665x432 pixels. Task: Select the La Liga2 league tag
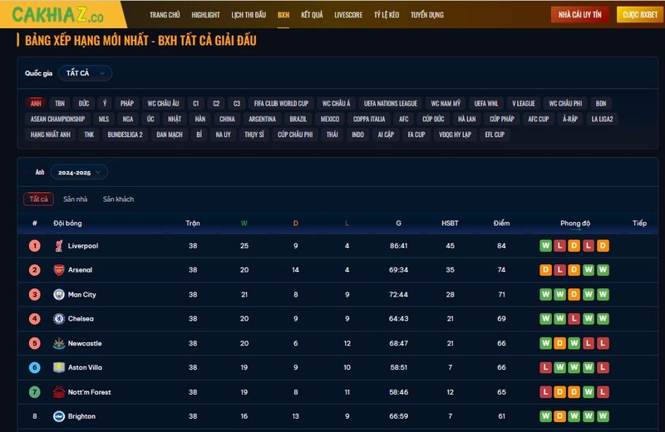pos(602,119)
